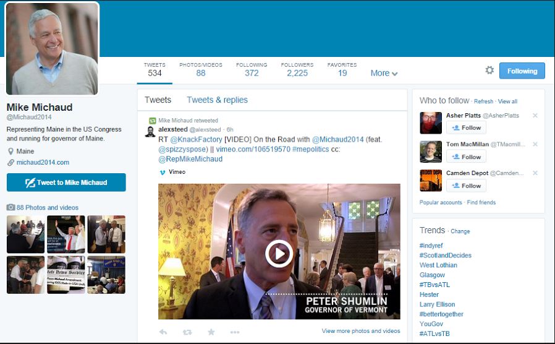555x344 pixels.
Task: Follow Tom MacMillan
Action: pos(466,157)
